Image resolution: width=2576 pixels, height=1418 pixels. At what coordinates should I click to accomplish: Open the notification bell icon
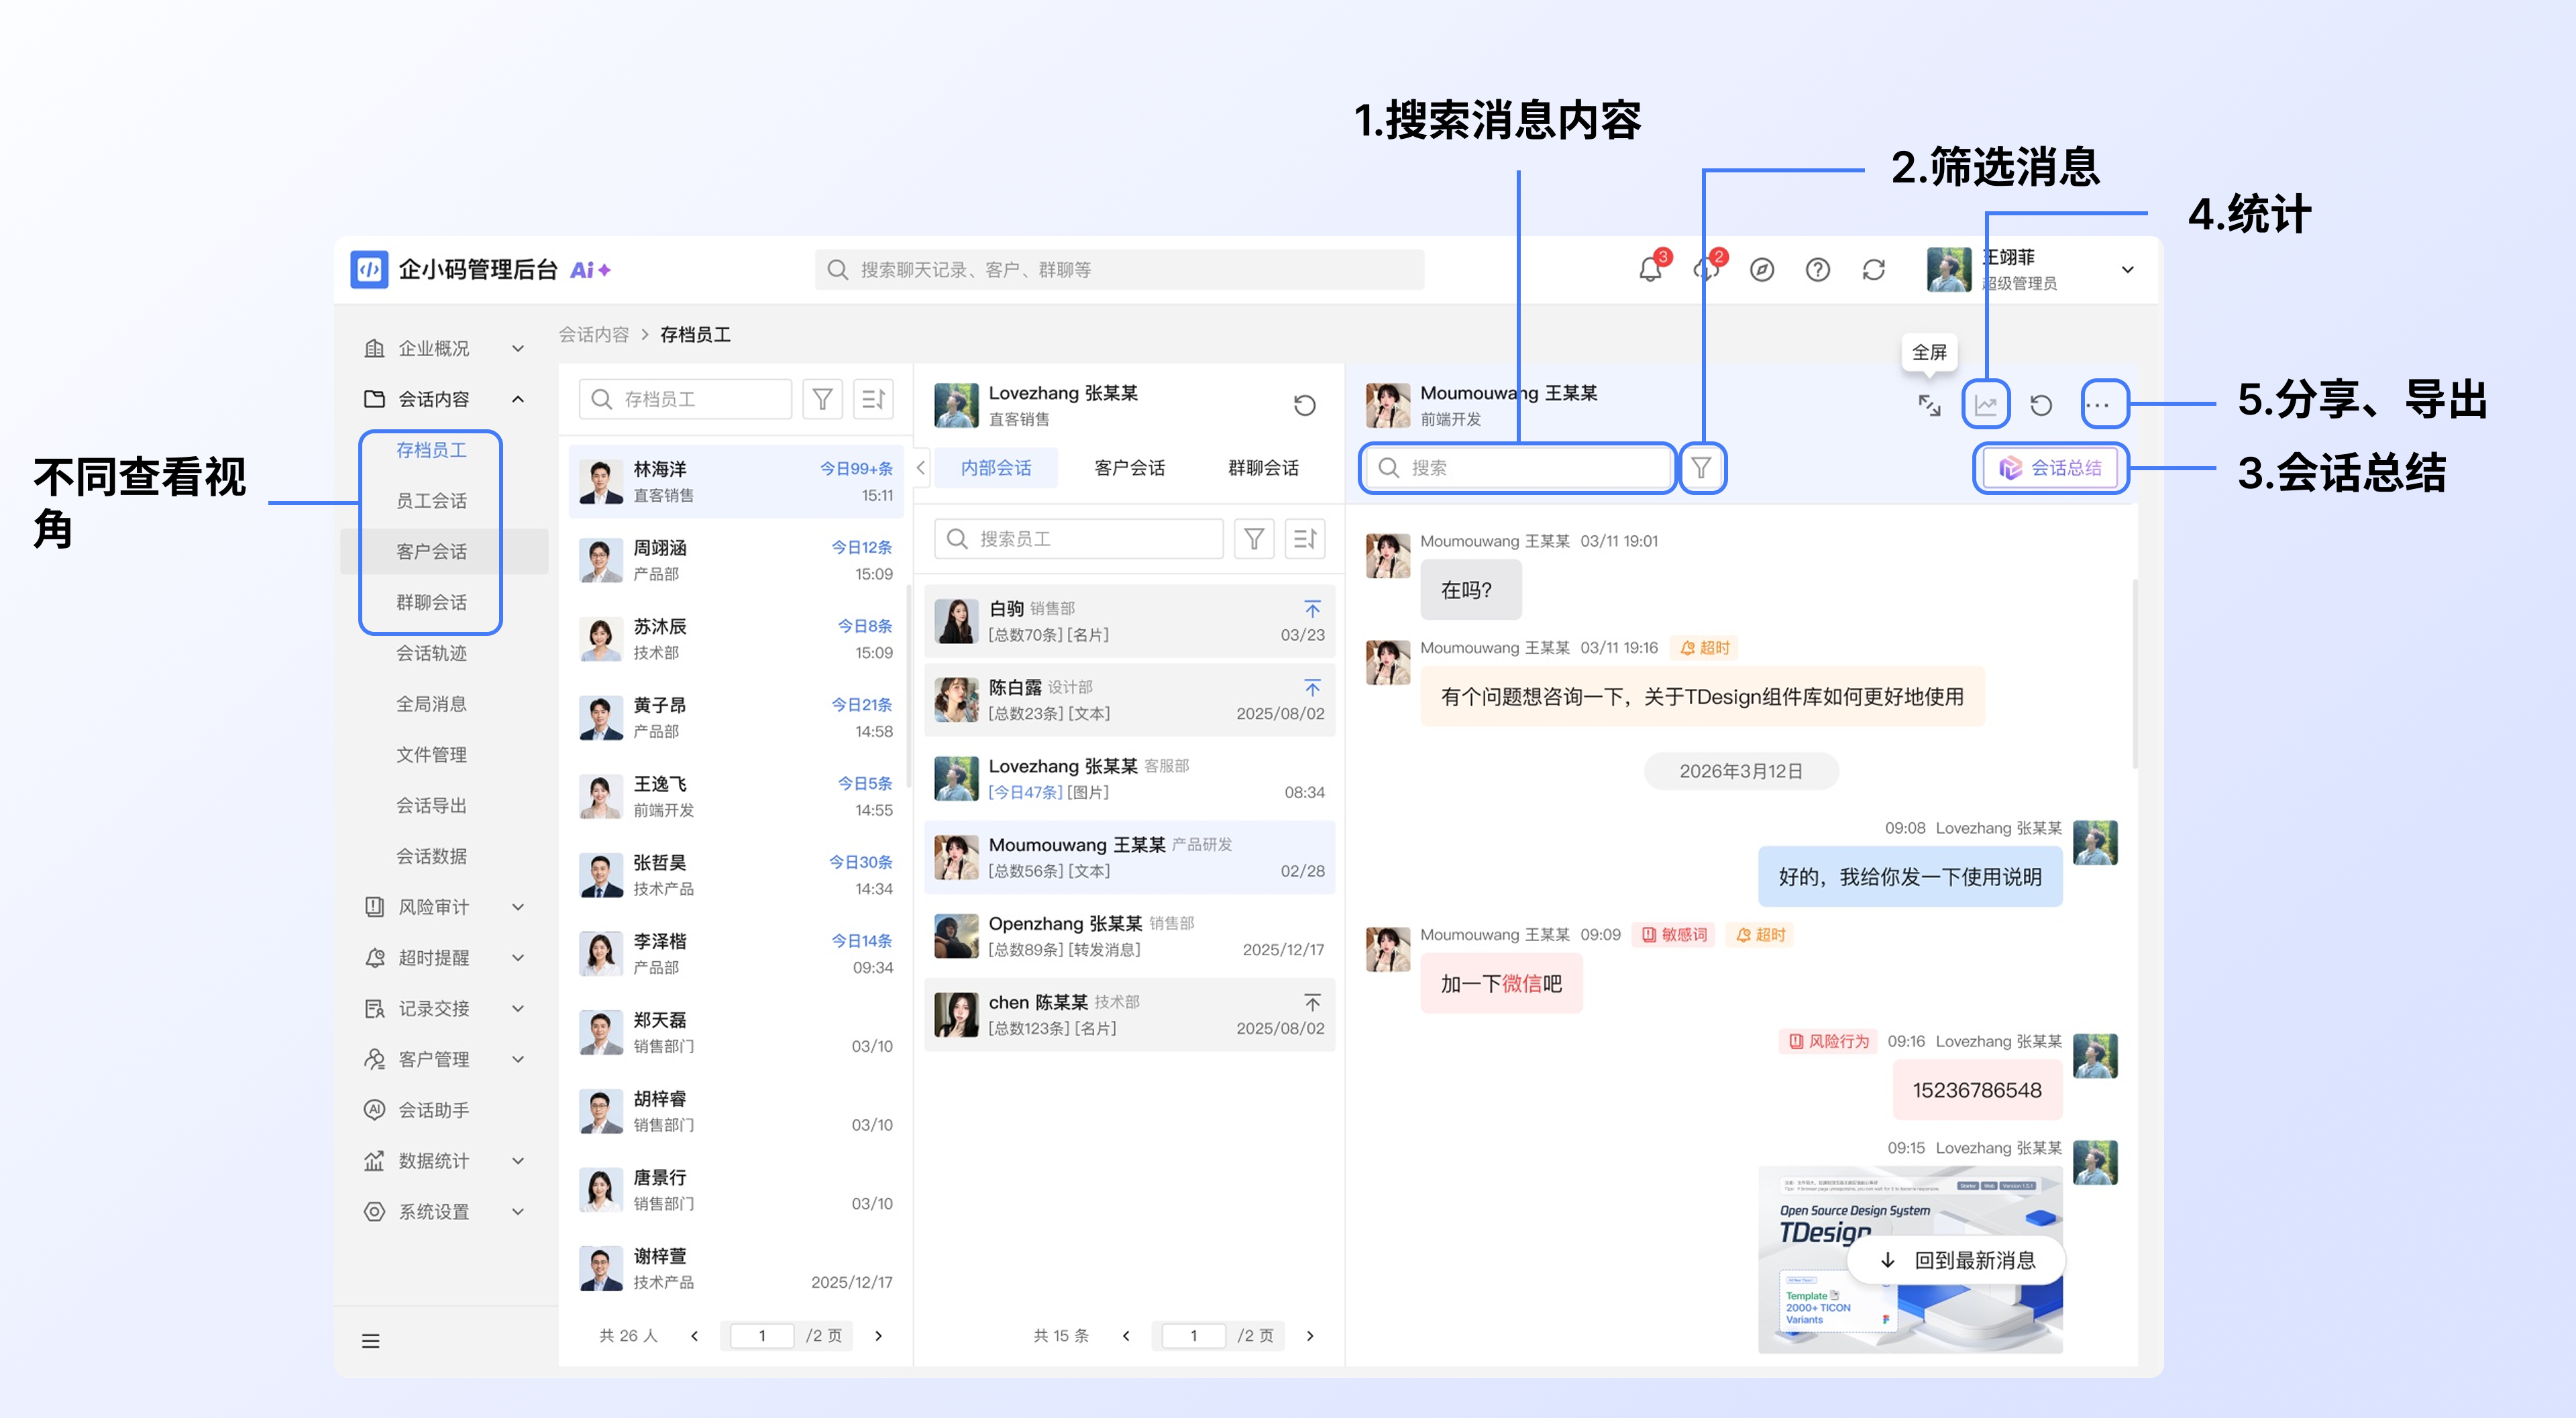click(x=1650, y=270)
